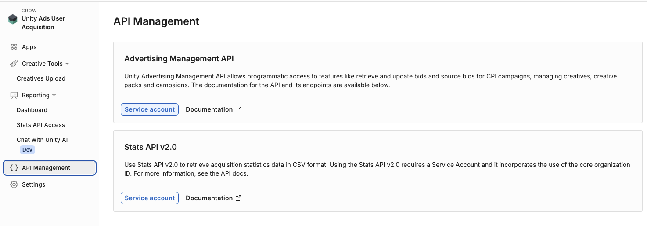Open Creatives Upload page

[41, 78]
